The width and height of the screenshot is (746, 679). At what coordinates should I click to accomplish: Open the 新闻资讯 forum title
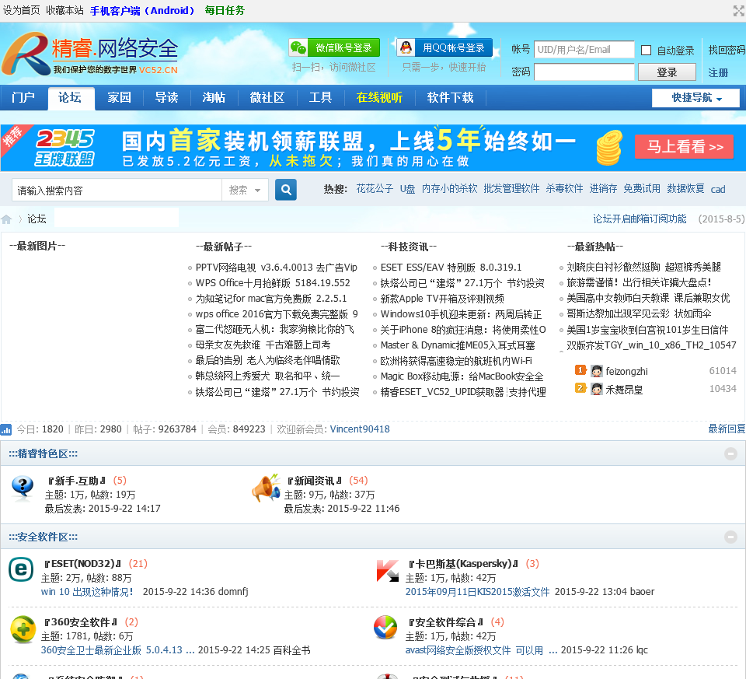(x=315, y=481)
